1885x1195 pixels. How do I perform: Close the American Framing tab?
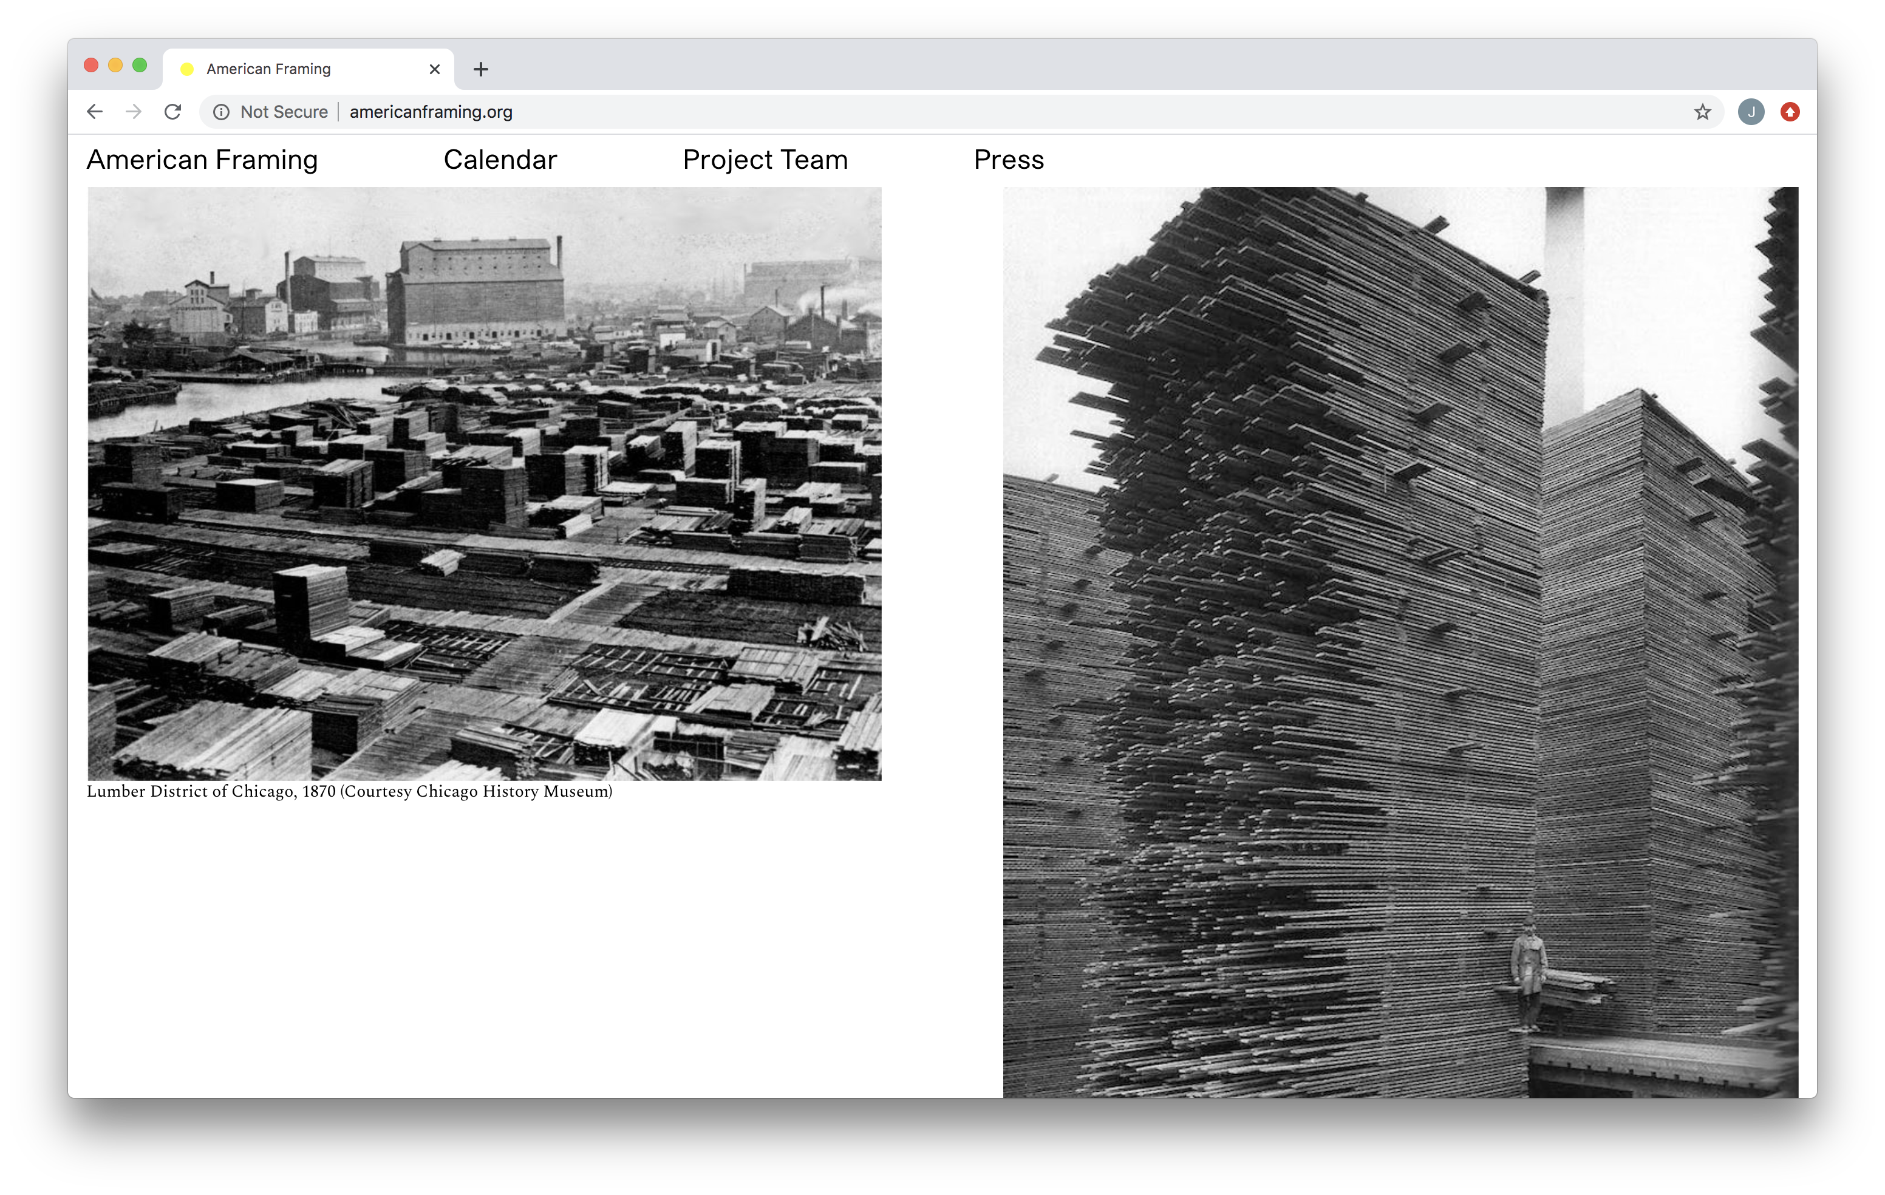click(434, 70)
